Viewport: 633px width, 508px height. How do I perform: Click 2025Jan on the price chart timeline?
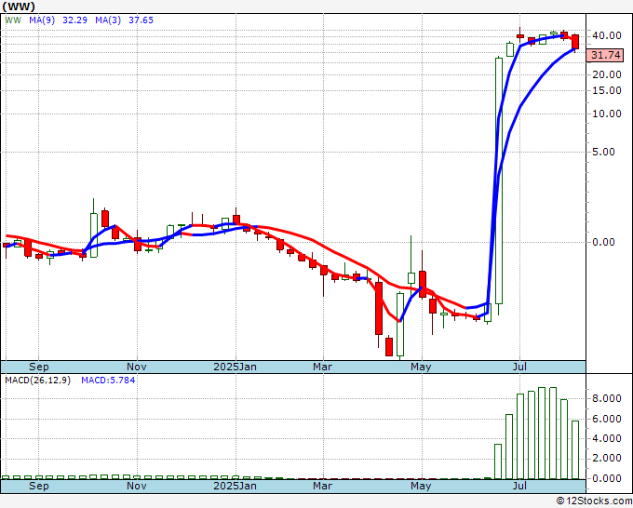[235, 367]
